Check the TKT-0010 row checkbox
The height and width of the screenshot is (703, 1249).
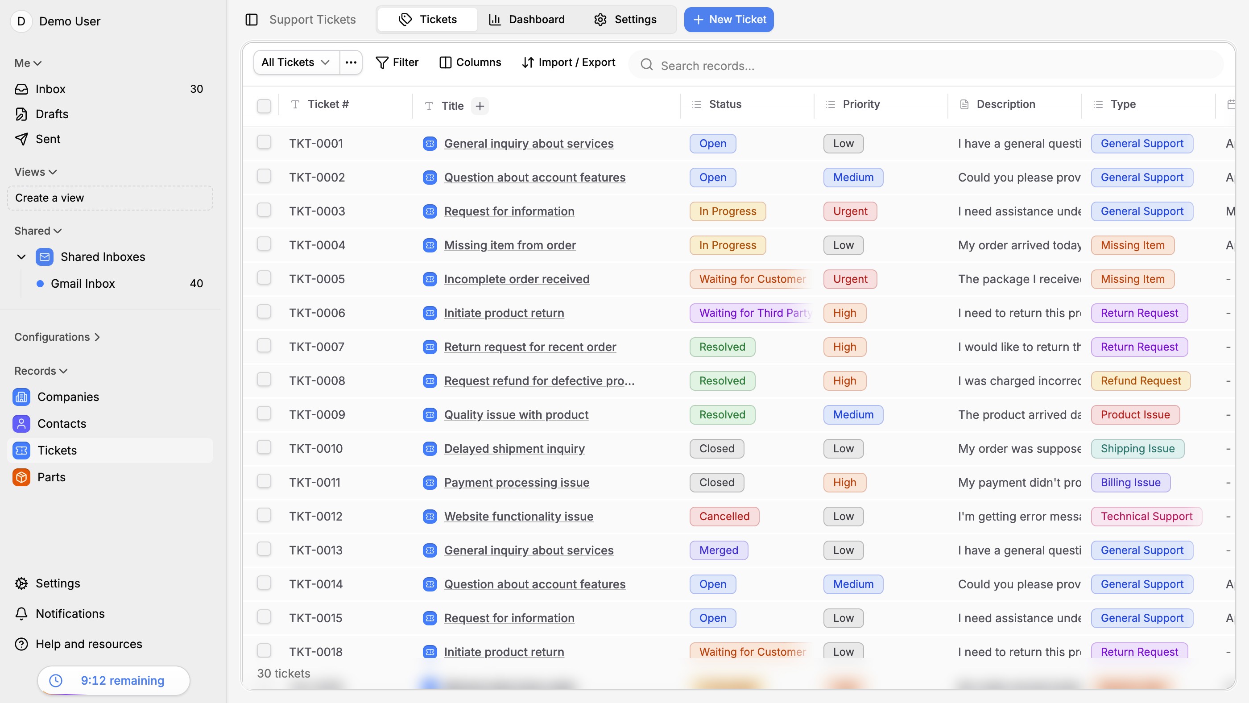click(264, 447)
